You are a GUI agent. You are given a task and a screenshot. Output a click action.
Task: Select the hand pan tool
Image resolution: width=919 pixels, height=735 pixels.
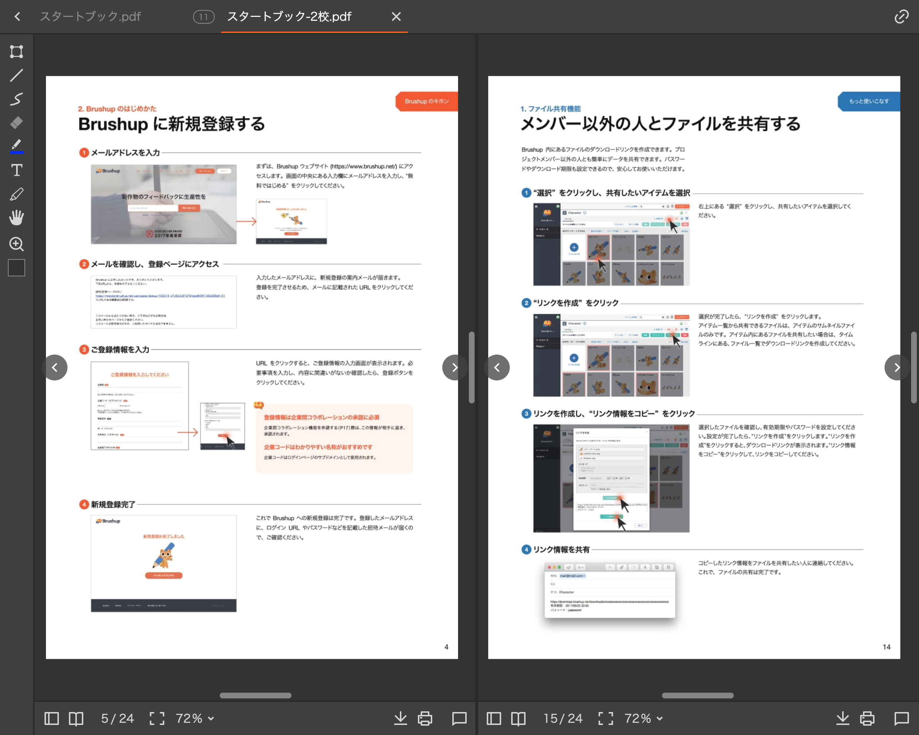pos(16,218)
